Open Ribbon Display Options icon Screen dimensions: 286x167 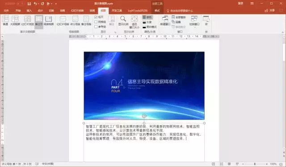pos(252,4)
